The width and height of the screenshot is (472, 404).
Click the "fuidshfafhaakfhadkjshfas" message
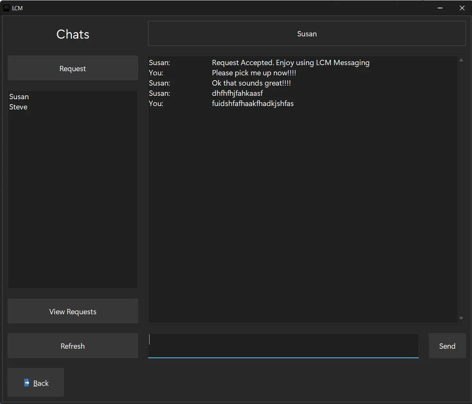pos(252,104)
